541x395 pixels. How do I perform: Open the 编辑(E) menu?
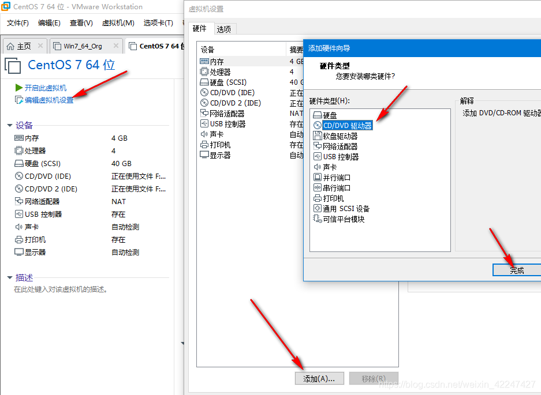coord(49,22)
